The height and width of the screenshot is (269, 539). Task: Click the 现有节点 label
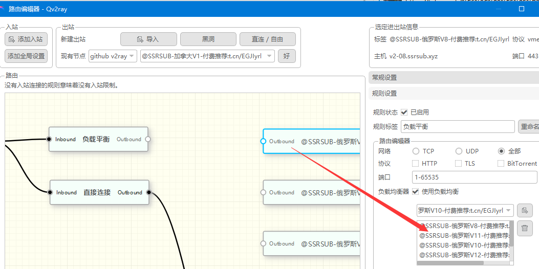(73, 56)
